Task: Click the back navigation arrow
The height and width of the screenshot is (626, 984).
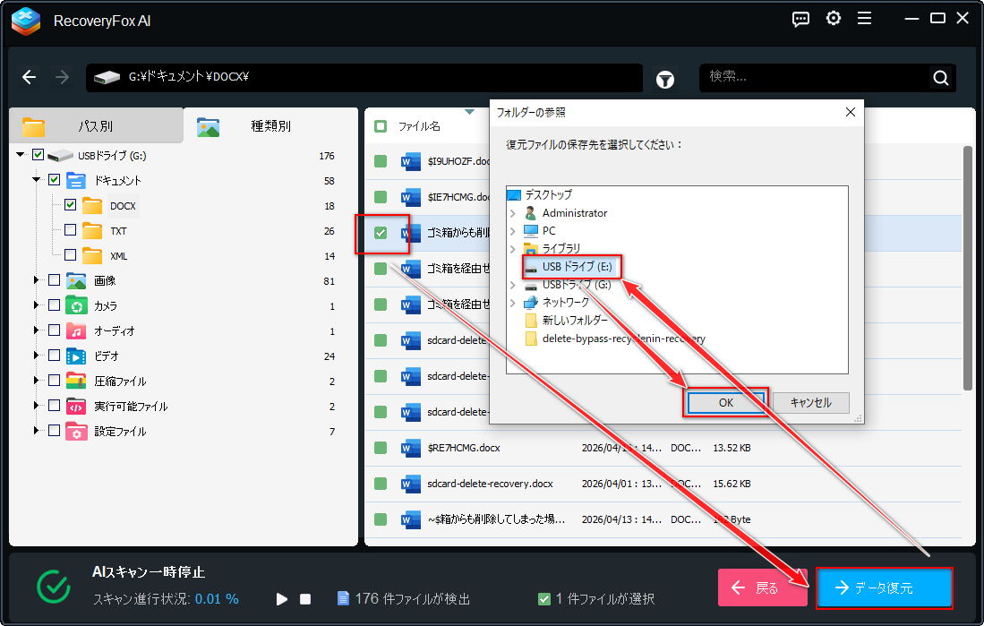Action: pos(29,77)
